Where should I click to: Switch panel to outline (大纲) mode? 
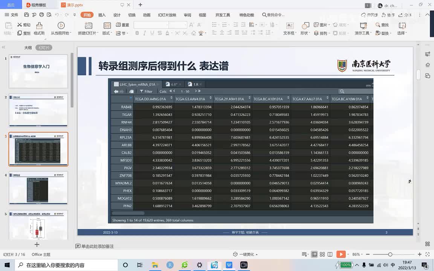pyautogui.click(x=28, y=47)
